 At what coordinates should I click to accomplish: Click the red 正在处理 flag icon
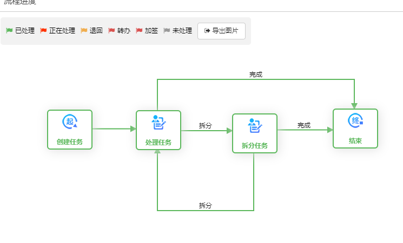(x=43, y=31)
